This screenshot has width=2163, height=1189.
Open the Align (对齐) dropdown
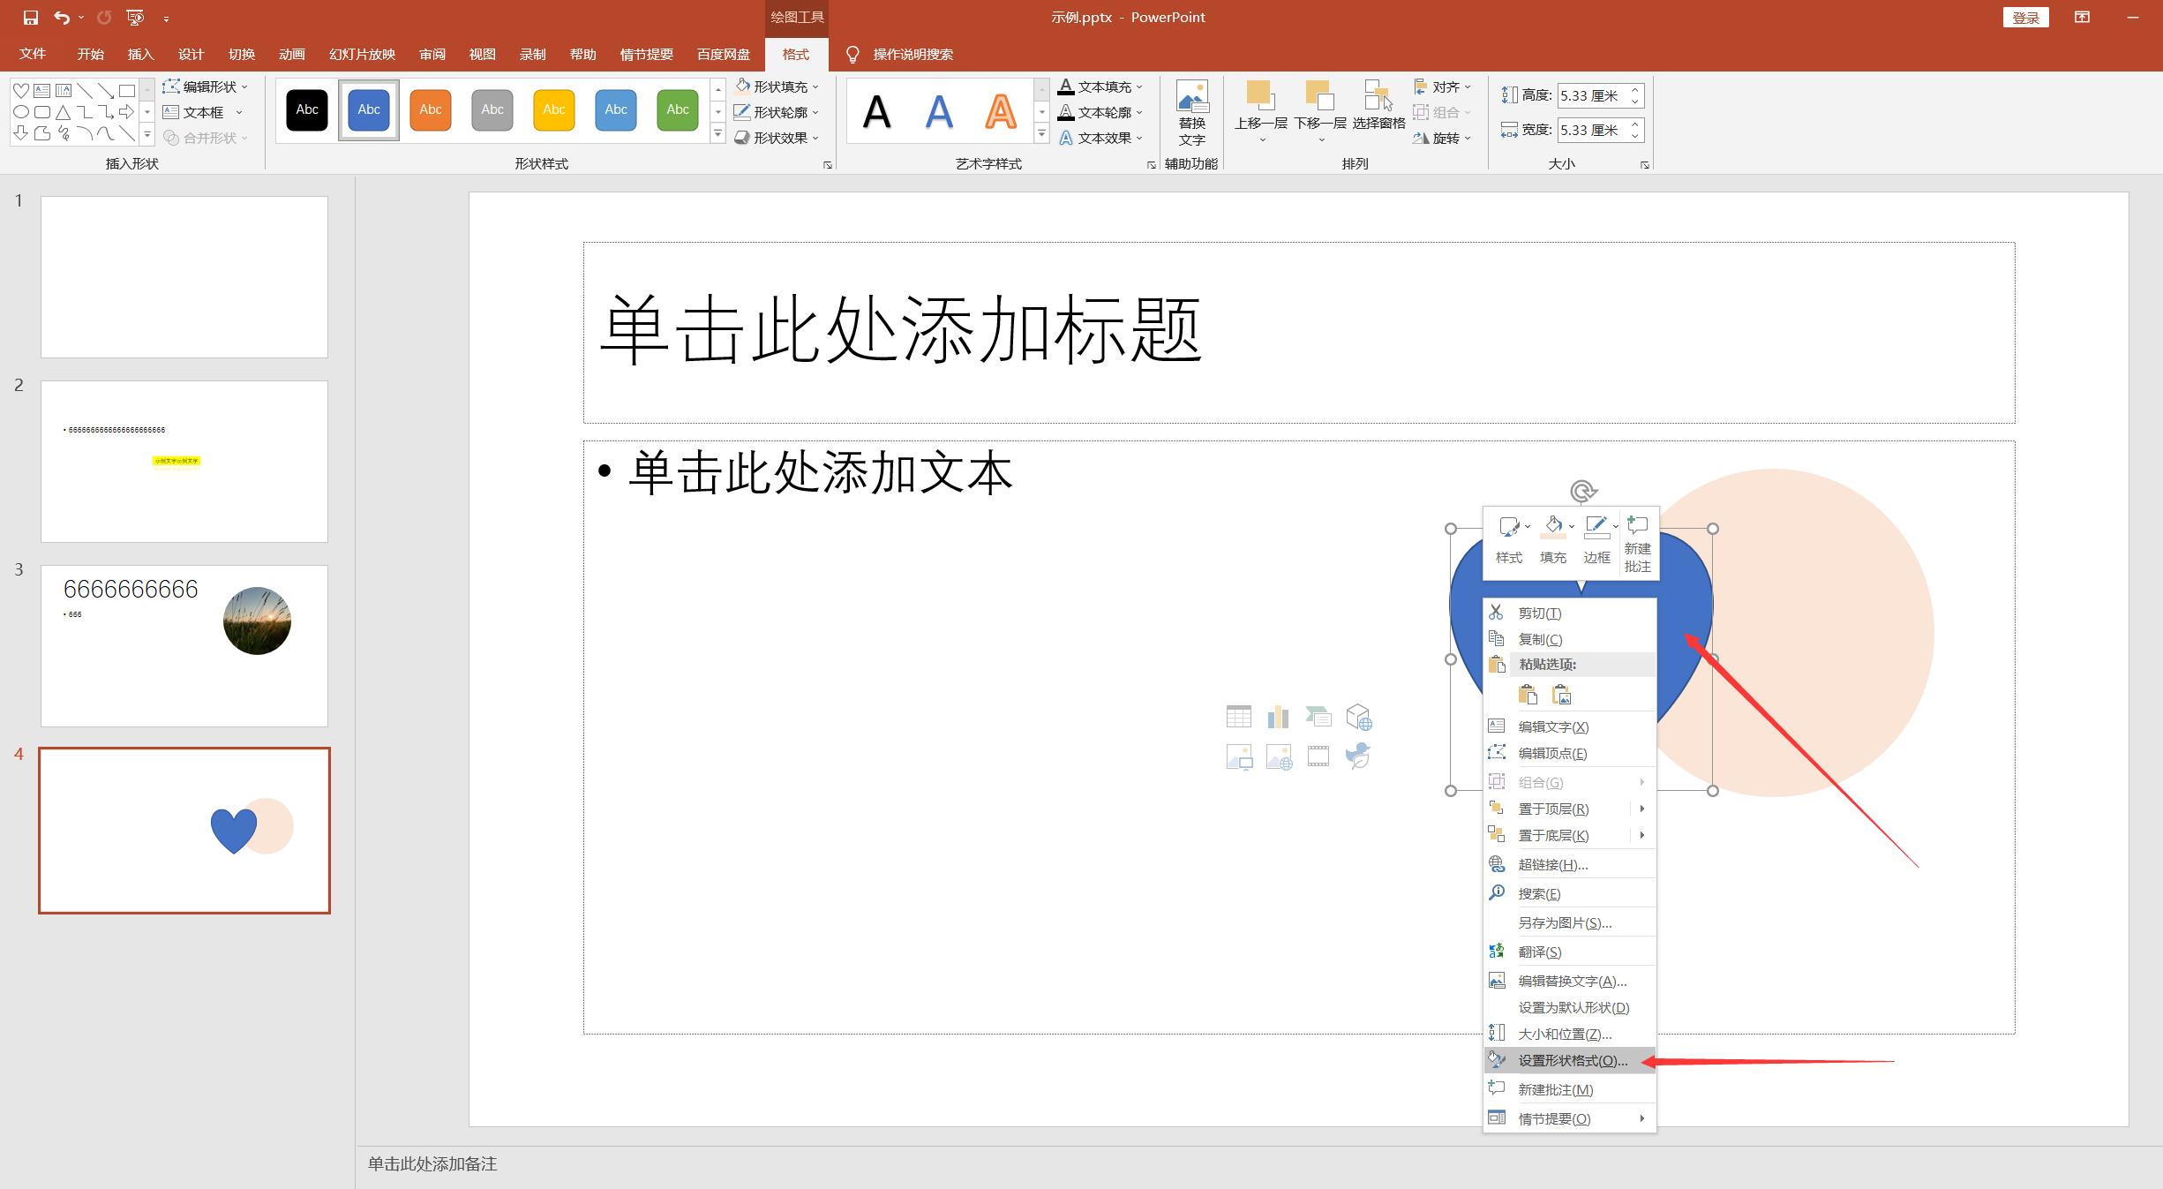pos(1442,87)
